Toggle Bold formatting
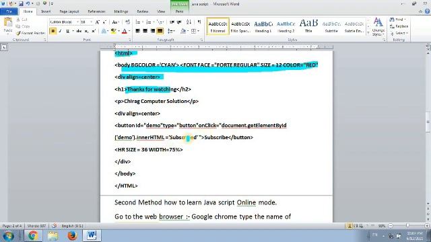 click(53, 31)
